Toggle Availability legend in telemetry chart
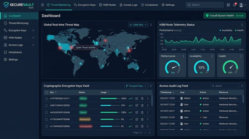The width and height of the screenshot is (249, 139). coord(226,30)
